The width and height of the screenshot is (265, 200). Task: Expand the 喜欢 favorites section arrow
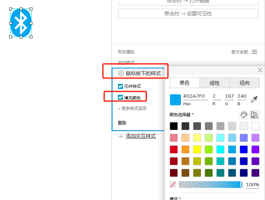point(180,198)
